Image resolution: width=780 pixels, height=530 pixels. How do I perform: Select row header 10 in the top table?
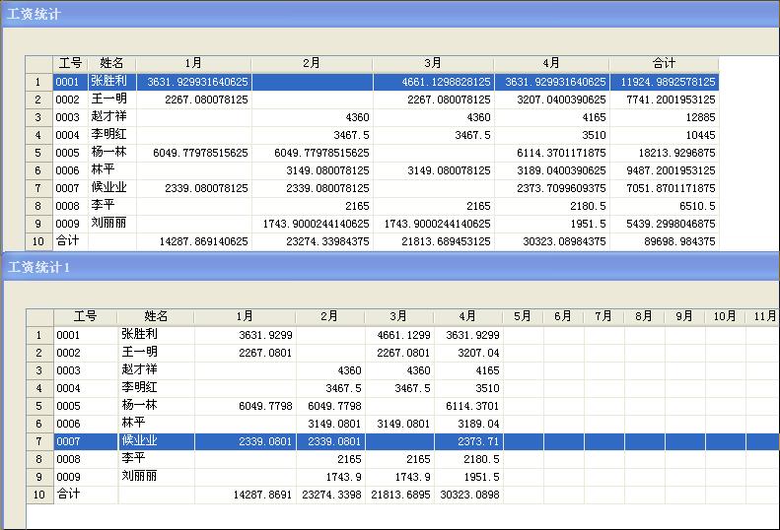click(38, 241)
